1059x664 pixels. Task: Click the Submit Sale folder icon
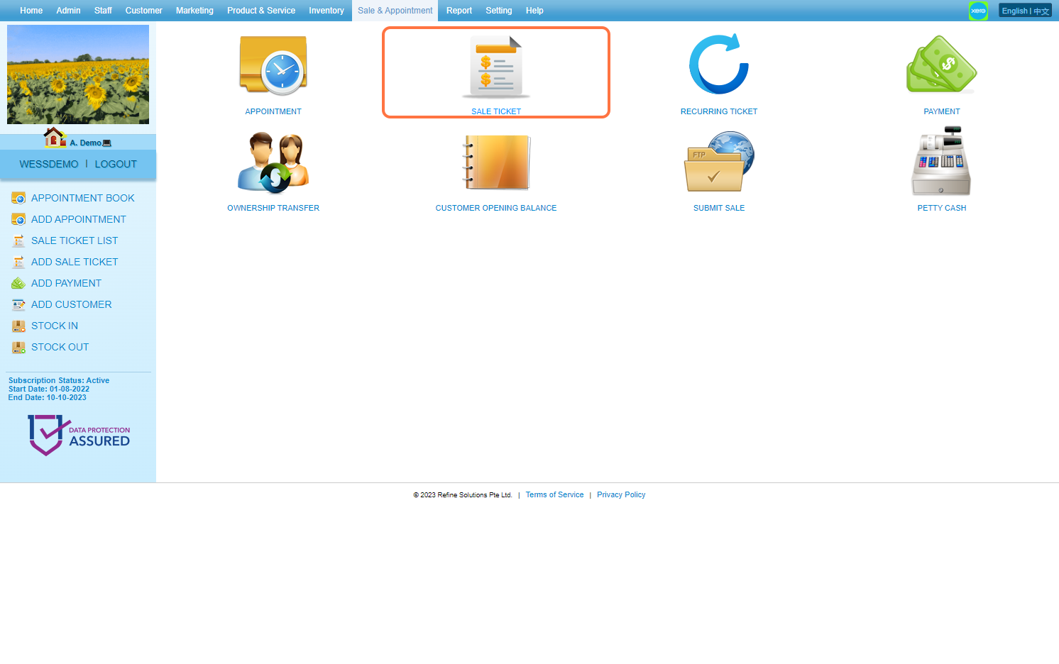coord(719,162)
